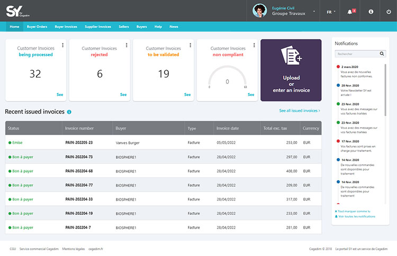Open invoice PAIN-202205-23
The width and height of the screenshot is (397, 256).
79,143
